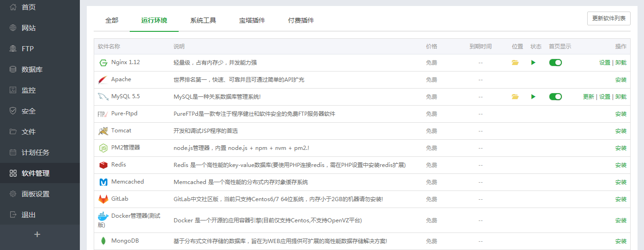Toggle MySQL homepage display switch
The image size is (644, 250).
click(x=555, y=97)
